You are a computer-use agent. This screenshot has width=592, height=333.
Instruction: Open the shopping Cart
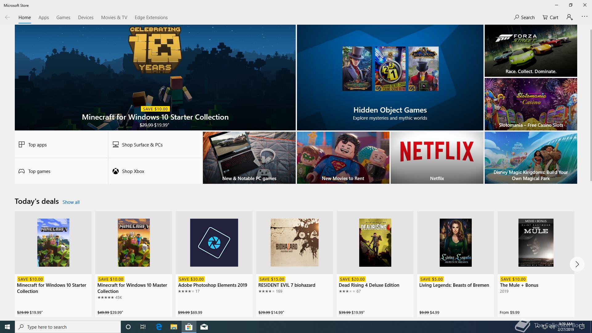(x=550, y=17)
